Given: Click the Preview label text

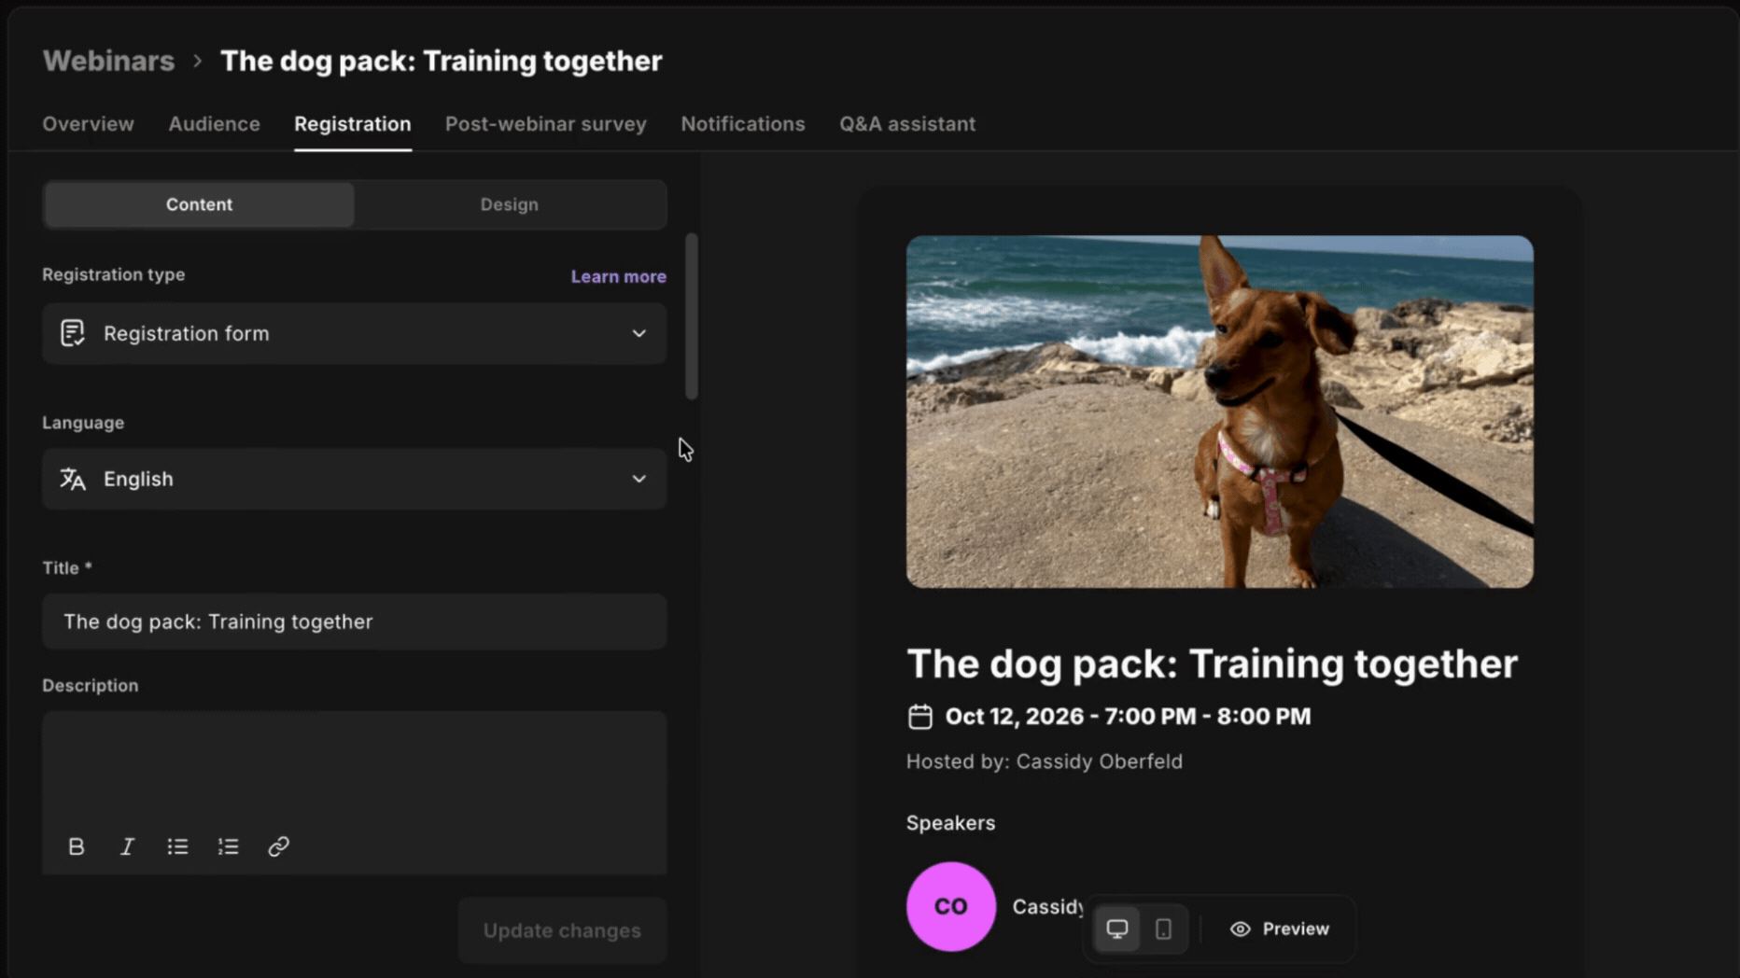Looking at the screenshot, I should [x=1296, y=929].
